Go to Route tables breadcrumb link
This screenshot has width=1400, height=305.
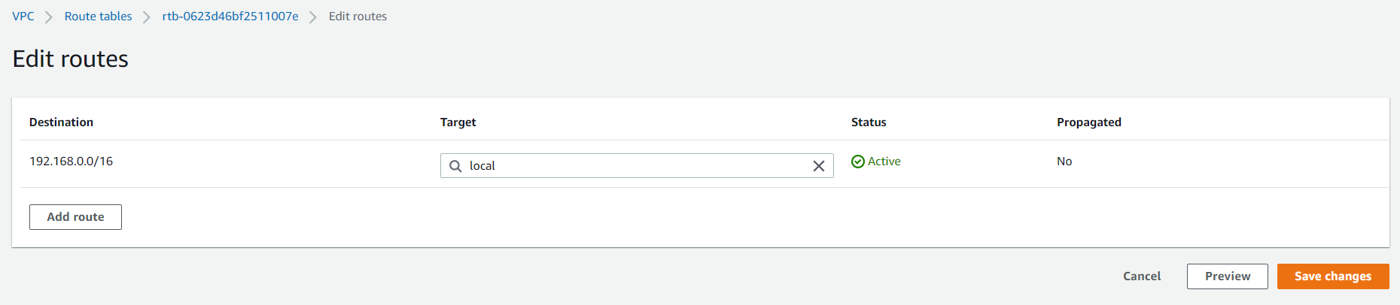point(98,17)
